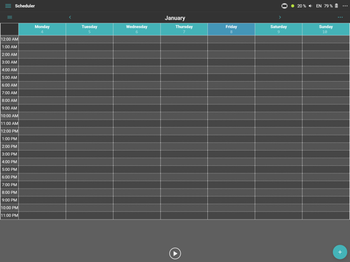
Task: Start the scheduler play button
Action: pos(175,254)
